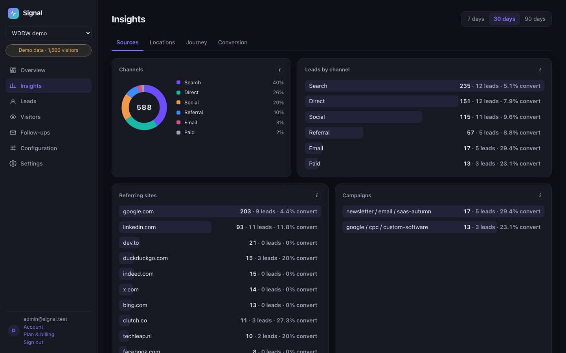
Task: Click the Referral blue legend swatch
Action: point(178,113)
